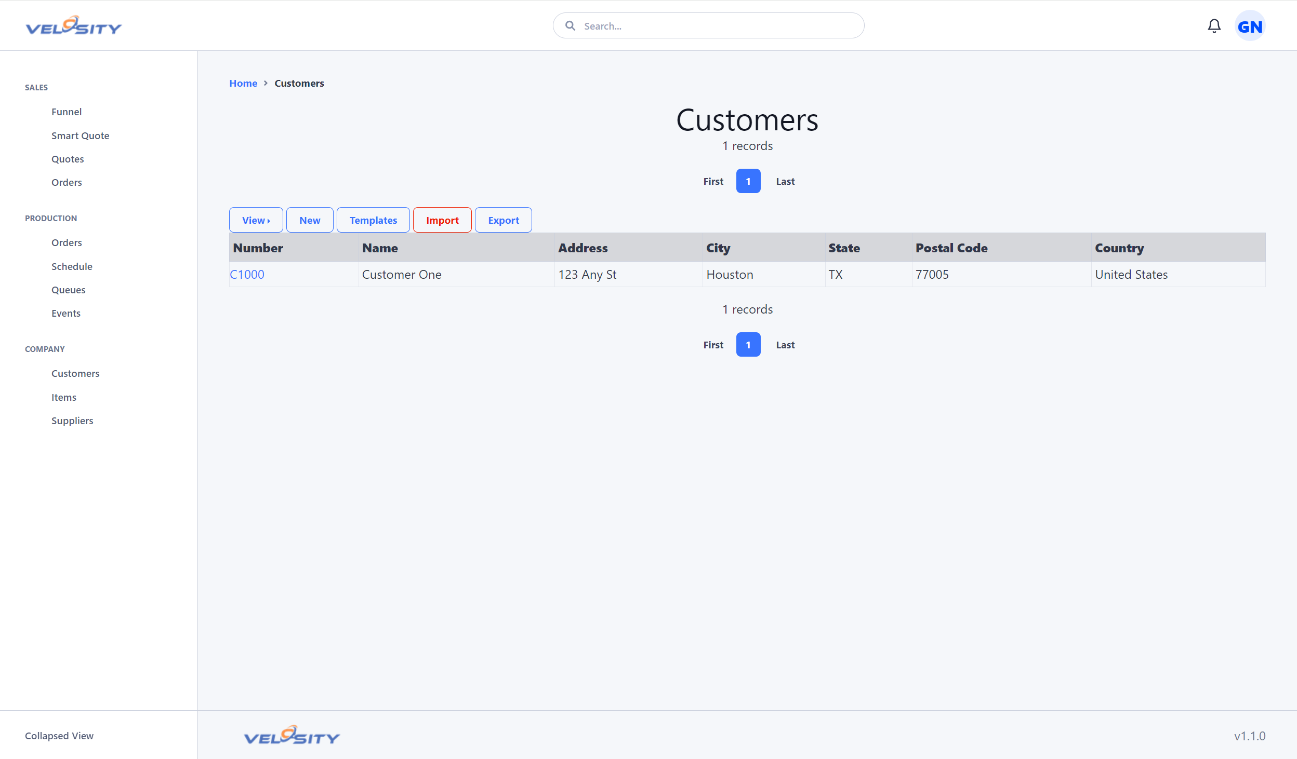Click the First pagination button

(x=713, y=181)
